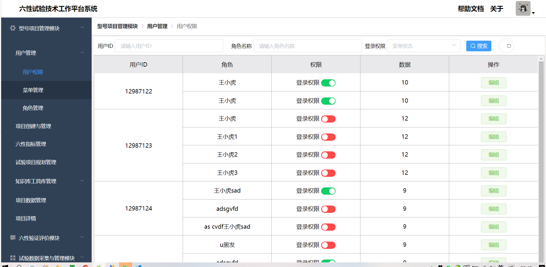Open 关于 link in header

pyautogui.click(x=497, y=9)
